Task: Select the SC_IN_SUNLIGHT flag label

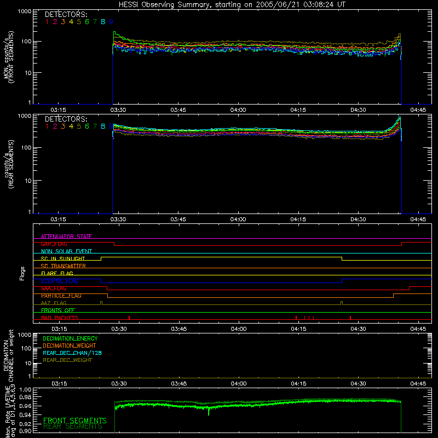Action: pos(63,258)
